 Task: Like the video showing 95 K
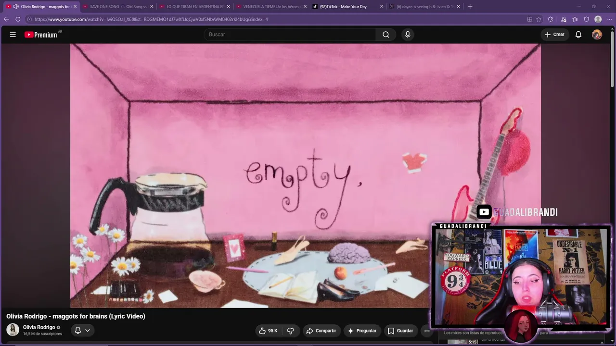tap(268, 331)
